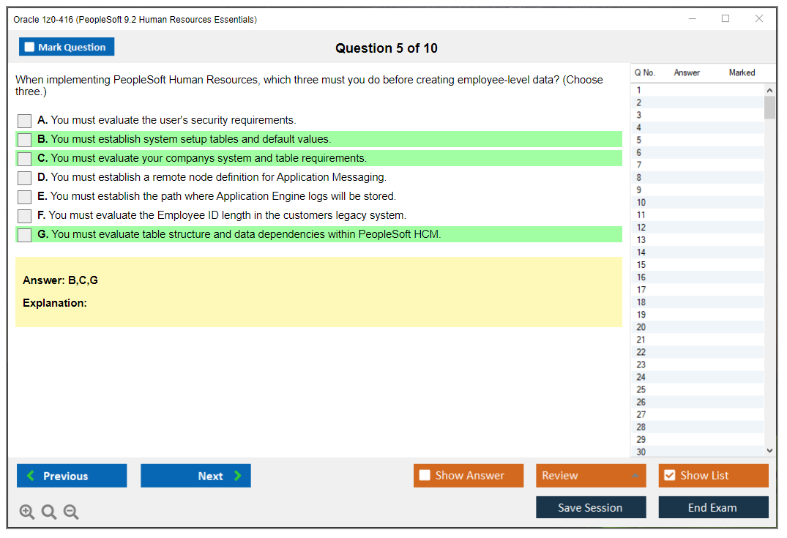Screen dimensions: 787x538
Task: Check answer option B checkbox
Action: tap(24, 139)
